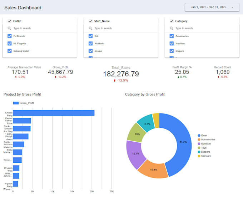Select the Chicco Baby bar in chart
This screenshot has width=243, height=203.
point(54,113)
